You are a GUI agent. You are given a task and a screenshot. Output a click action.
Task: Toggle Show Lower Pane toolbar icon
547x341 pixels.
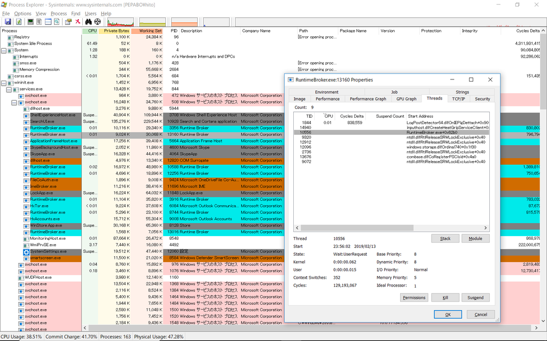[48, 21]
